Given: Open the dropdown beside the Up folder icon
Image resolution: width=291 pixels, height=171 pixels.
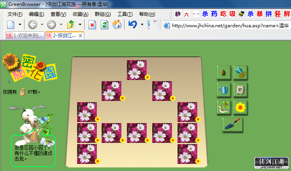Looking at the screenshot, I should click(x=80, y=25).
